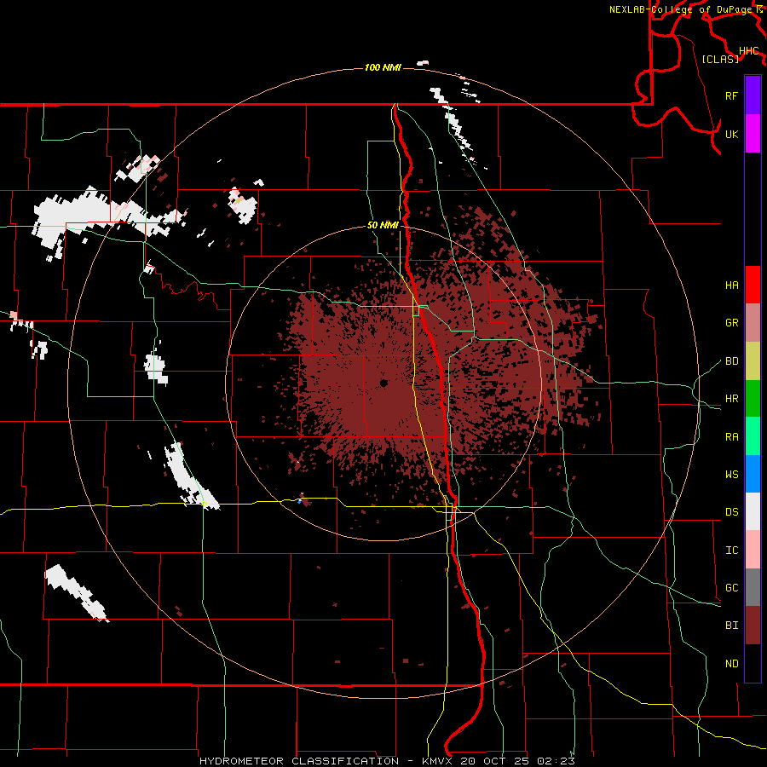Click the RA legend label

tap(731, 437)
